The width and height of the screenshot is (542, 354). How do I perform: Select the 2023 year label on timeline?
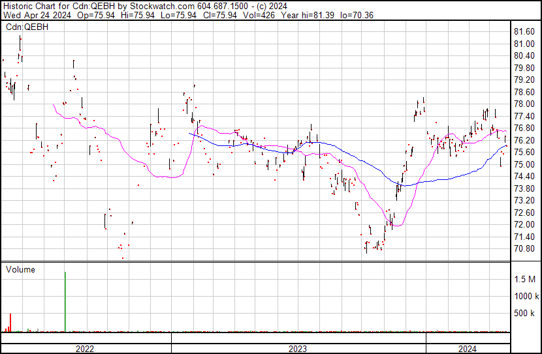tap(298, 348)
